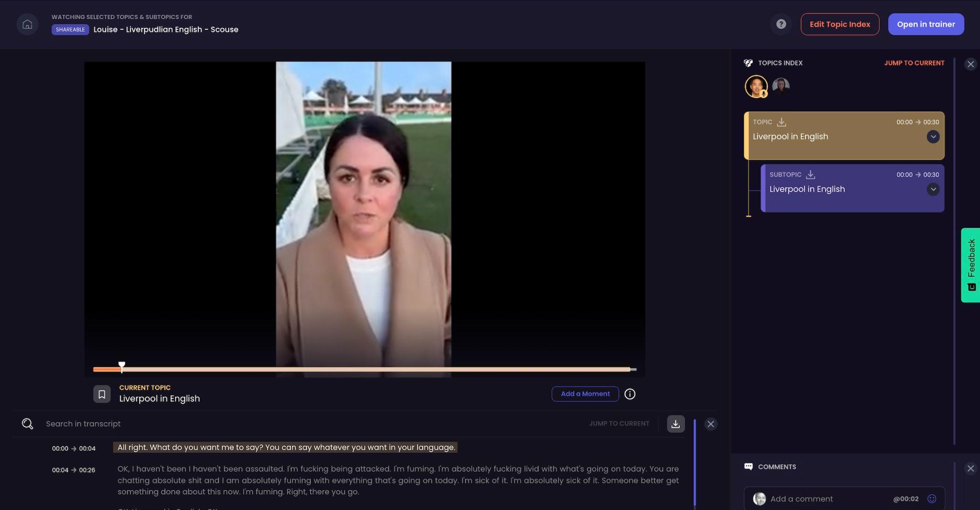Screen dimensions: 980x510
Task: Download the transcript
Action: [676, 424]
